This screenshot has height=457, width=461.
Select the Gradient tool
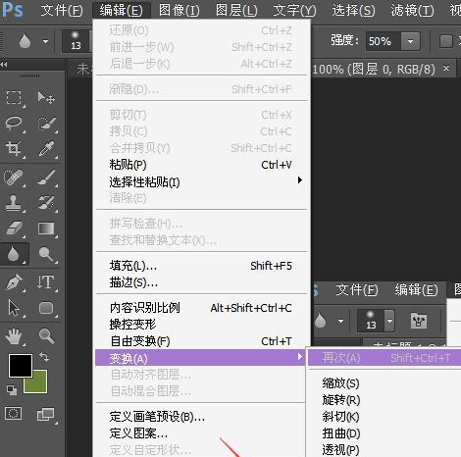click(x=46, y=228)
